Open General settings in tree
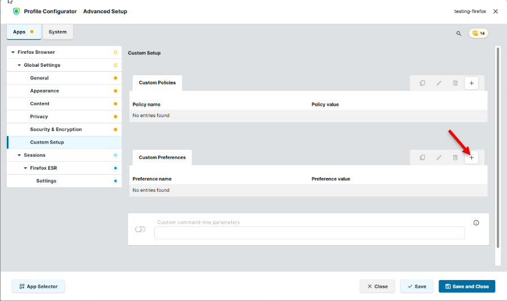 (x=64, y=78)
